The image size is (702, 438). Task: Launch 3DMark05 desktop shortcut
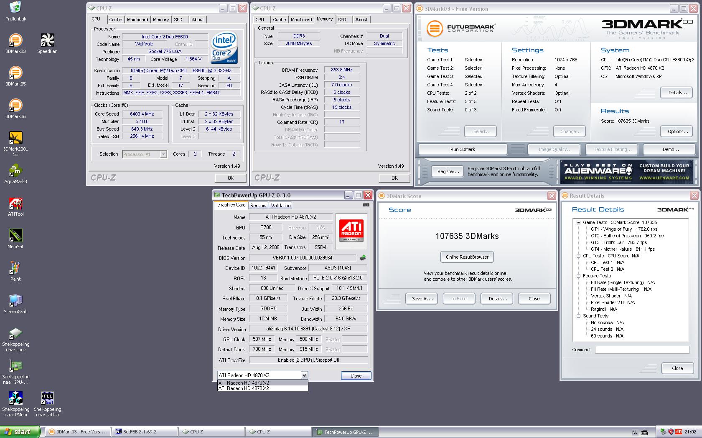[15, 76]
